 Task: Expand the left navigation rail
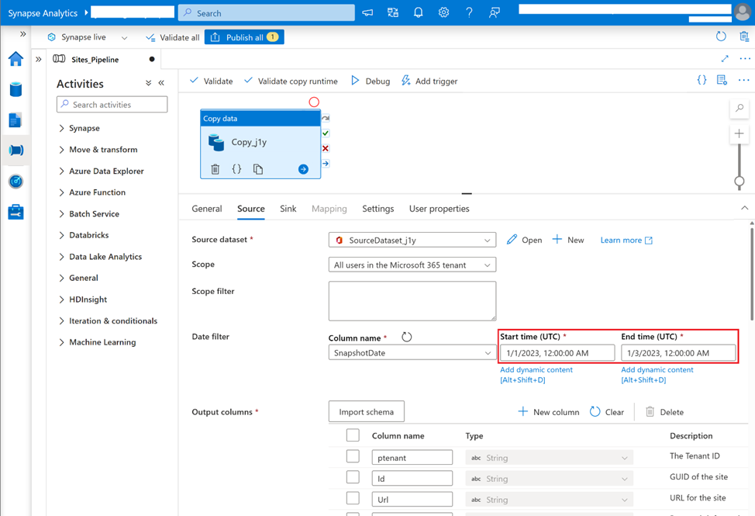tap(22, 34)
